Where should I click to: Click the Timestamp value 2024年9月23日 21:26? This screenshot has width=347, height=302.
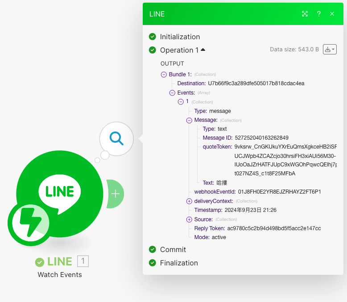[x=251, y=210]
